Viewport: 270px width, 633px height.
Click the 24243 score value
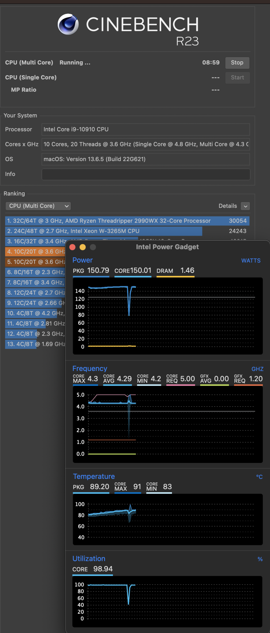click(238, 231)
